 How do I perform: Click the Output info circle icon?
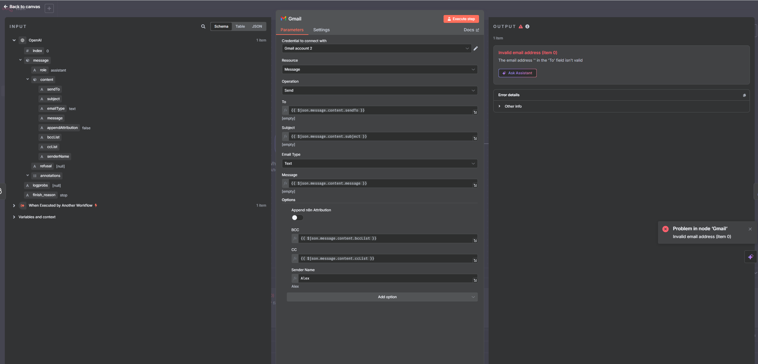(x=527, y=26)
